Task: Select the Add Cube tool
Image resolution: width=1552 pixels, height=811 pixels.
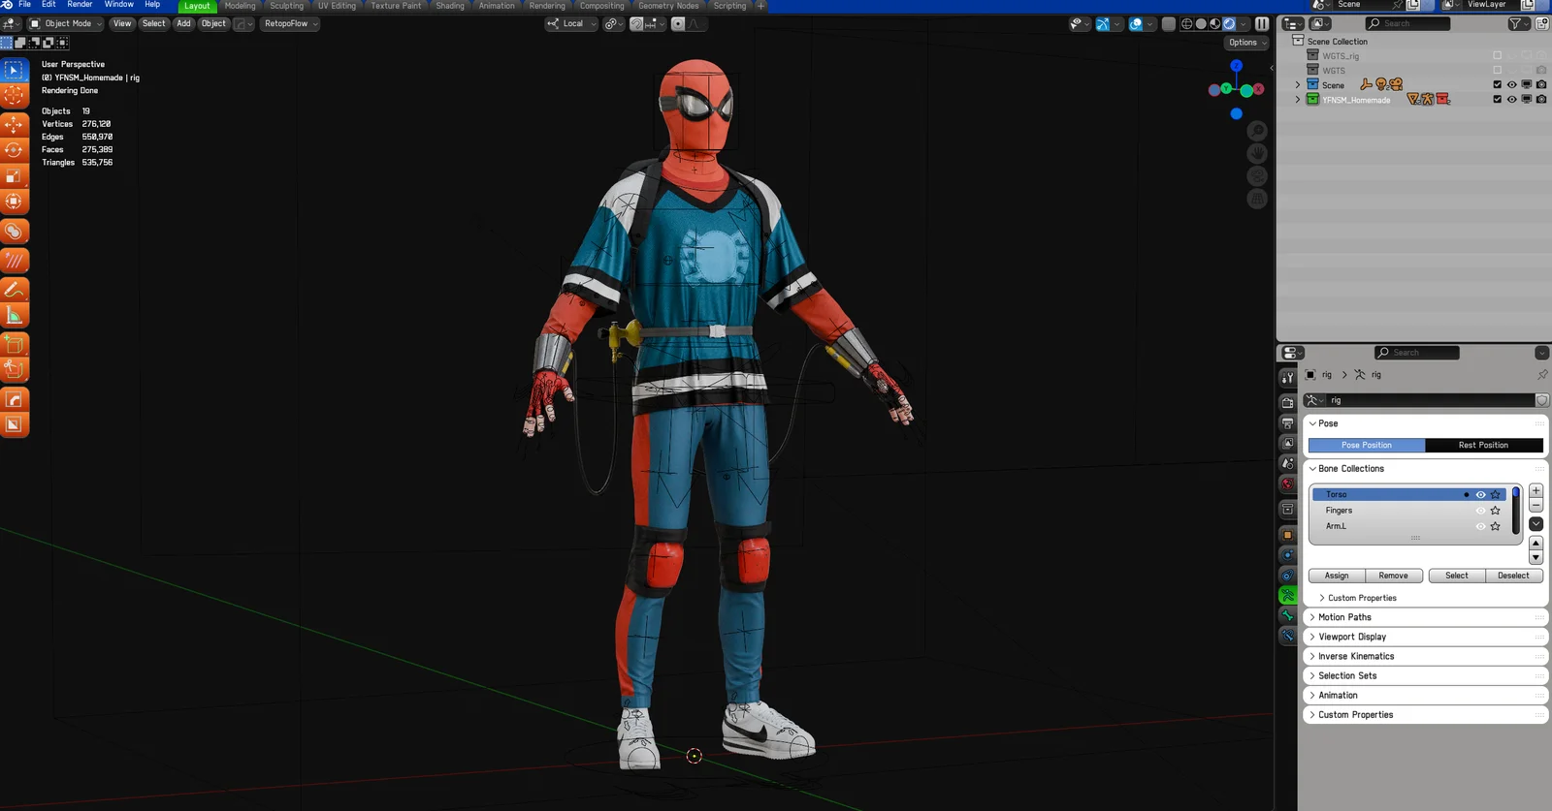Action: [x=14, y=344]
